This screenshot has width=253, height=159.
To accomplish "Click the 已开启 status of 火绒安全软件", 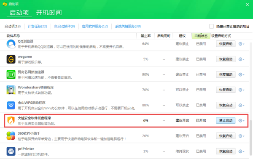I will (x=201, y=121).
